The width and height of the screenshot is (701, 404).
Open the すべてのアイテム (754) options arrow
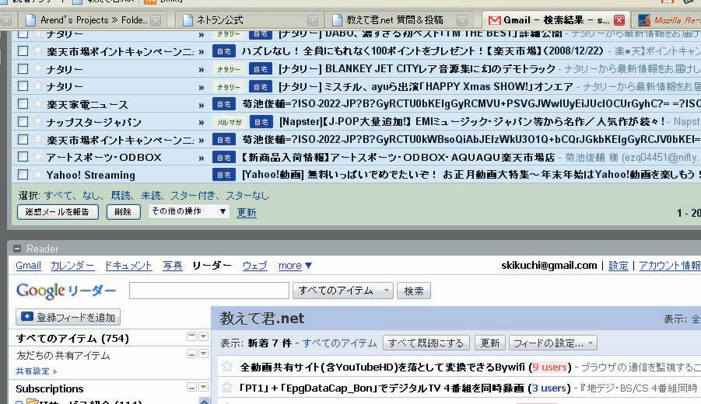[203, 336]
